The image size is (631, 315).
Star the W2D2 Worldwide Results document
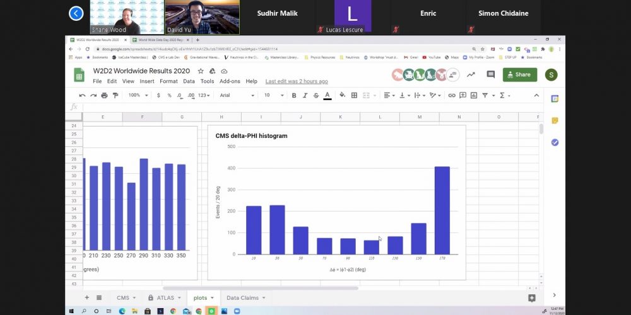(x=201, y=71)
